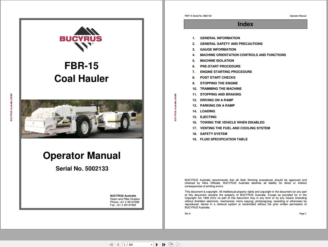Go to the first page

pyautogui.click(x=111, y=245)
